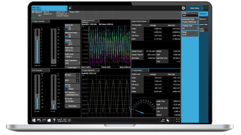The image size is (241, 135).
Task: Click the Windows start icon
Action: tap(34, 120)
